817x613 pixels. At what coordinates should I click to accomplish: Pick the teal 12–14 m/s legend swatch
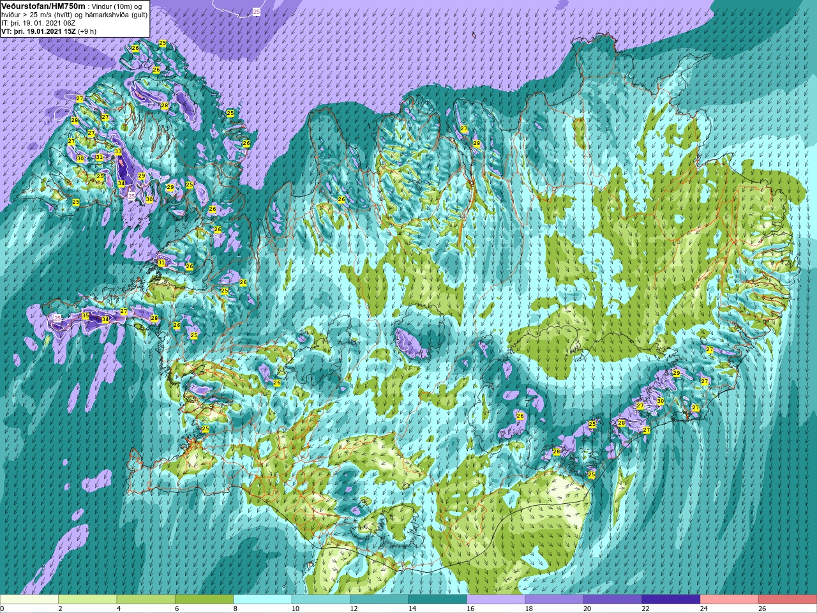click(x=379, y=600)
